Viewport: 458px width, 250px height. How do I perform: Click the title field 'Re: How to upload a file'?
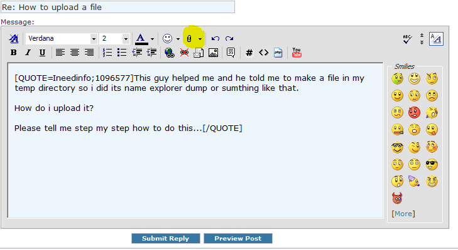coord(117,7)
